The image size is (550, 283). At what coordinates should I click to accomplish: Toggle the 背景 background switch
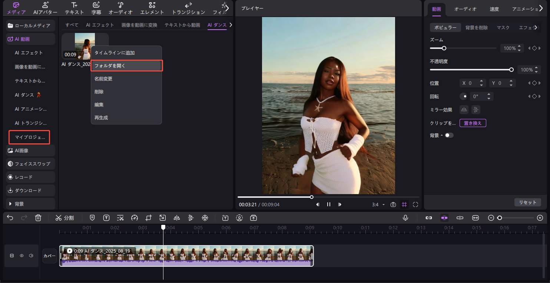click(449, 135)
